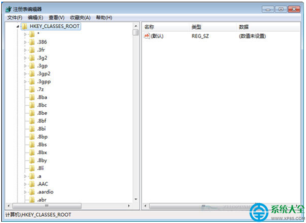Viewport: 306px width, 223px height.
Task: Click the Registry Editor title bar icon
Action: pos(8,9)
